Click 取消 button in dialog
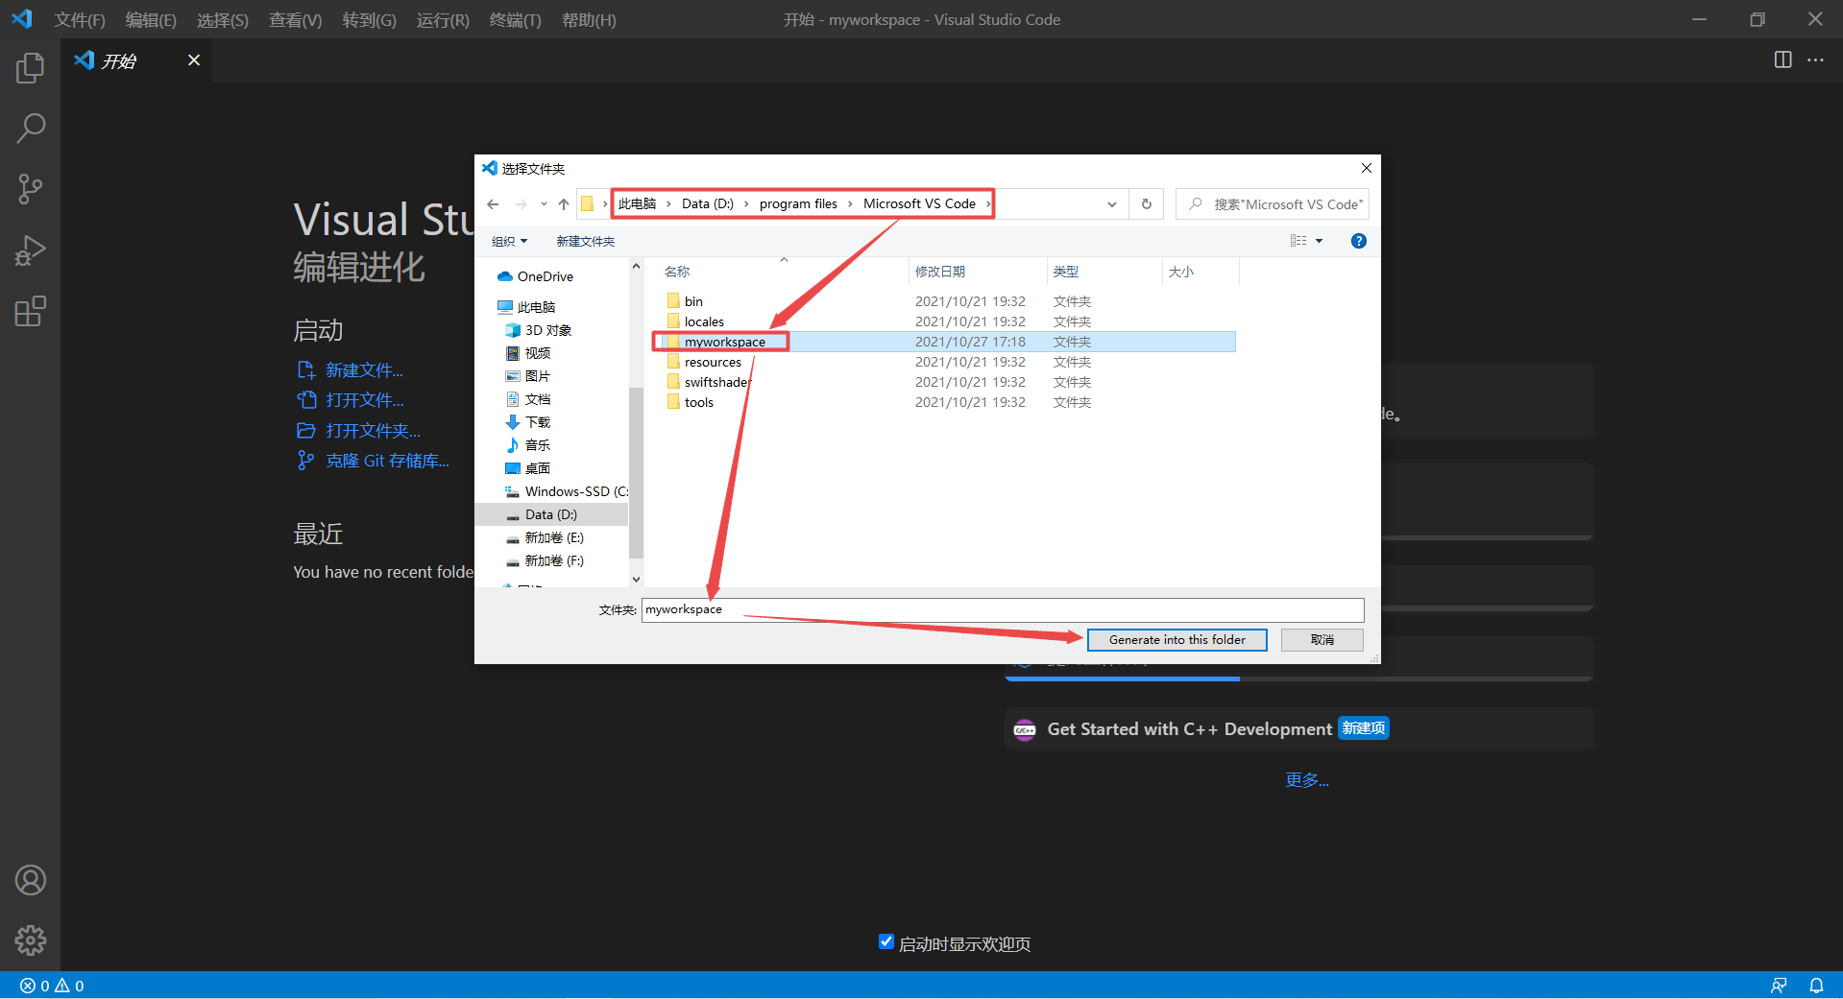The height and width of the screenshot is (999, 1843). coord(1322,640)
